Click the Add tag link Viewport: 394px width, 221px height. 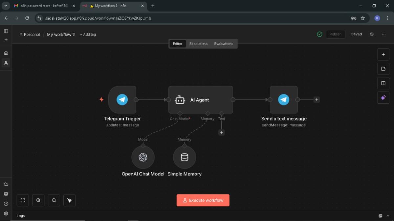tap(88, 34)
